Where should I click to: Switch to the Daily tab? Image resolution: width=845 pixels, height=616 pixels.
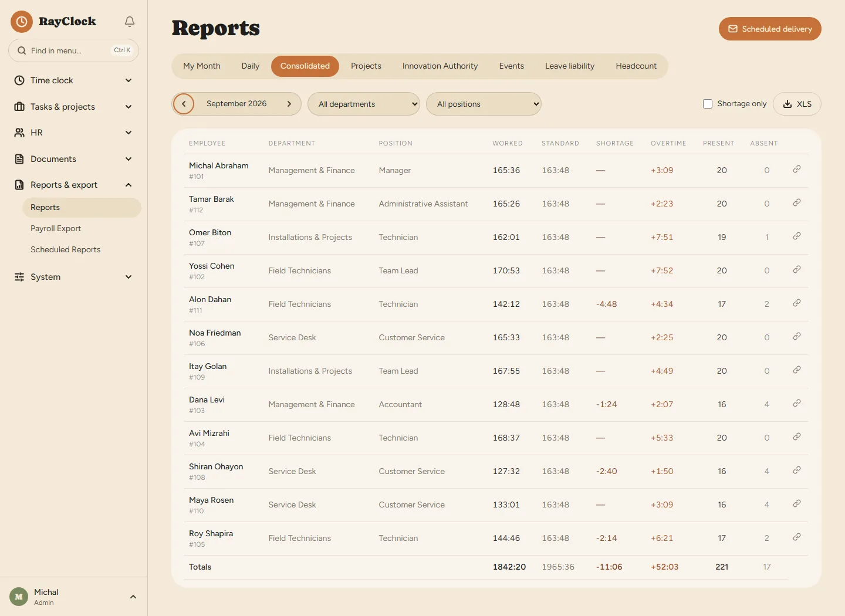coord(251,66)
